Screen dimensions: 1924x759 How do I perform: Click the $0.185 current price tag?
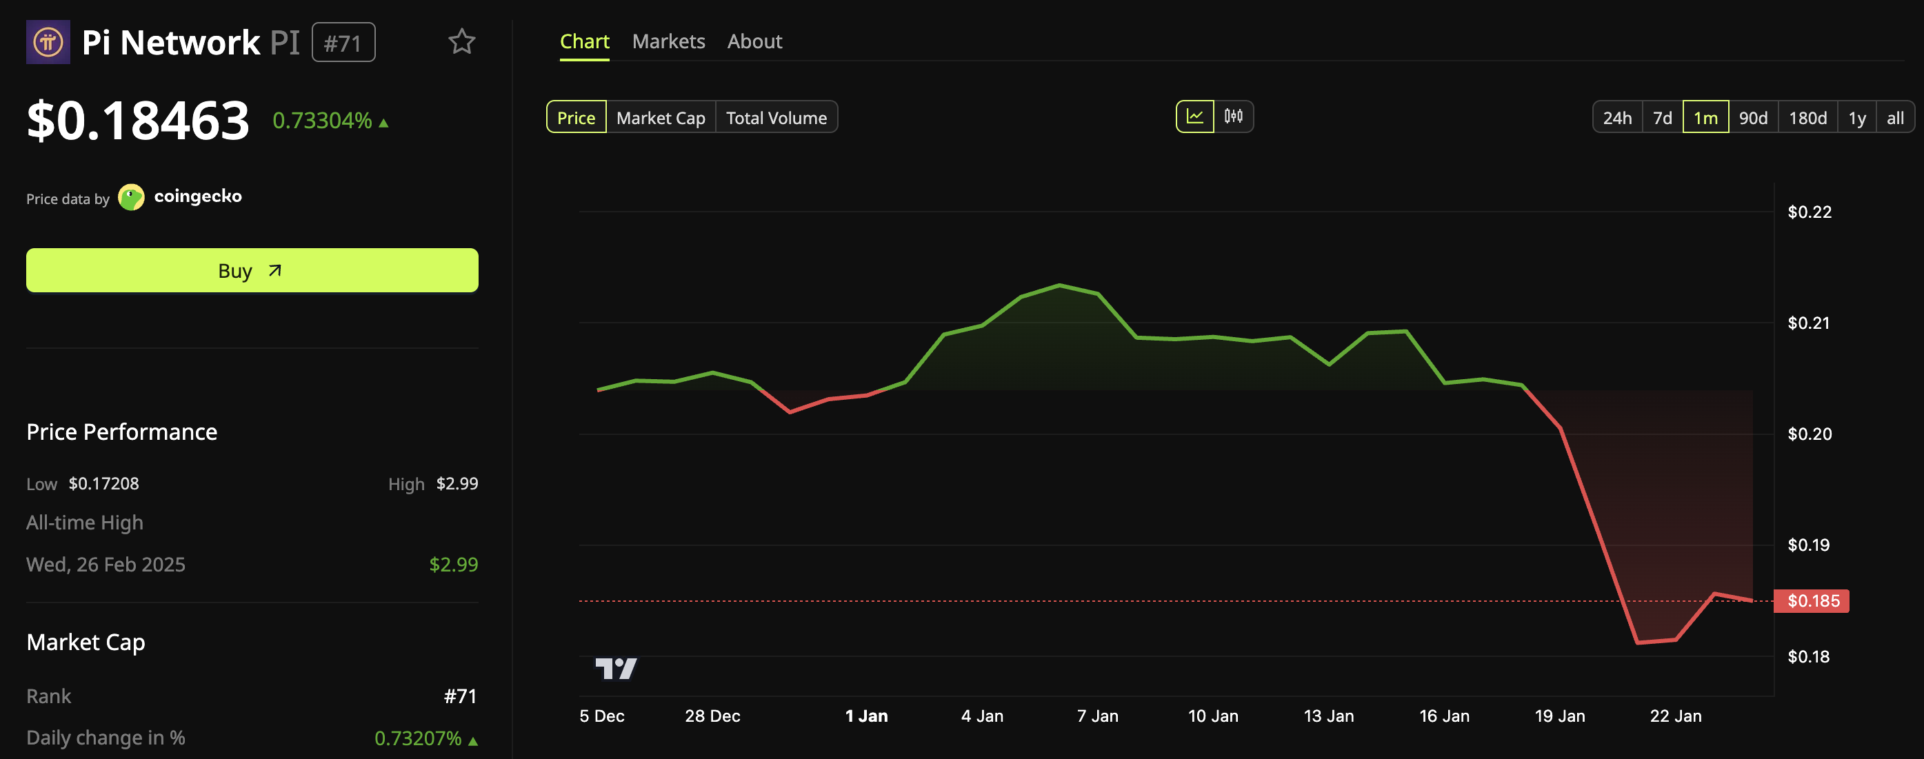coord(1811,600)
